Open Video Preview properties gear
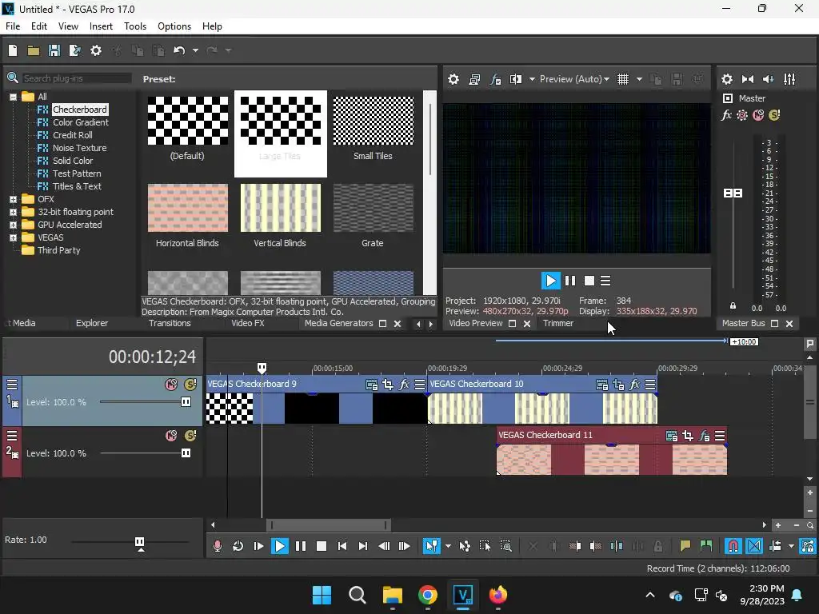The height and width of the screenshot is (614, 819). [453, 79]
